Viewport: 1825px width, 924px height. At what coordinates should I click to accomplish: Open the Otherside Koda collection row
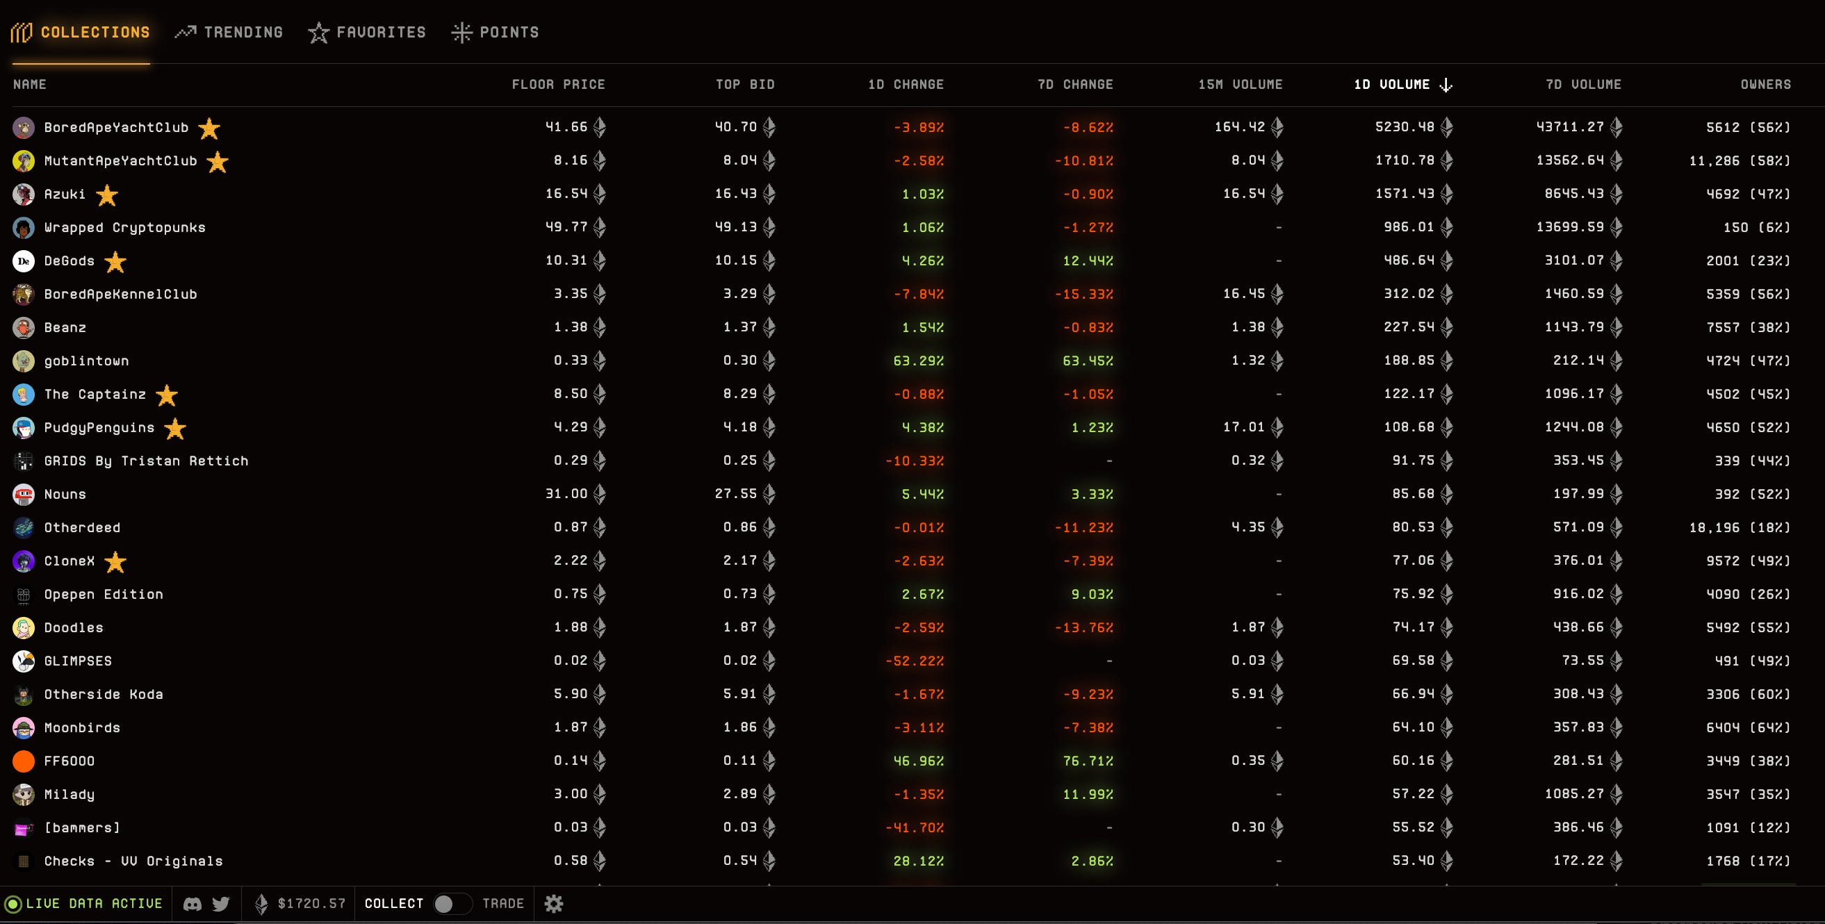pyautogui.click(x=104, y=695)
